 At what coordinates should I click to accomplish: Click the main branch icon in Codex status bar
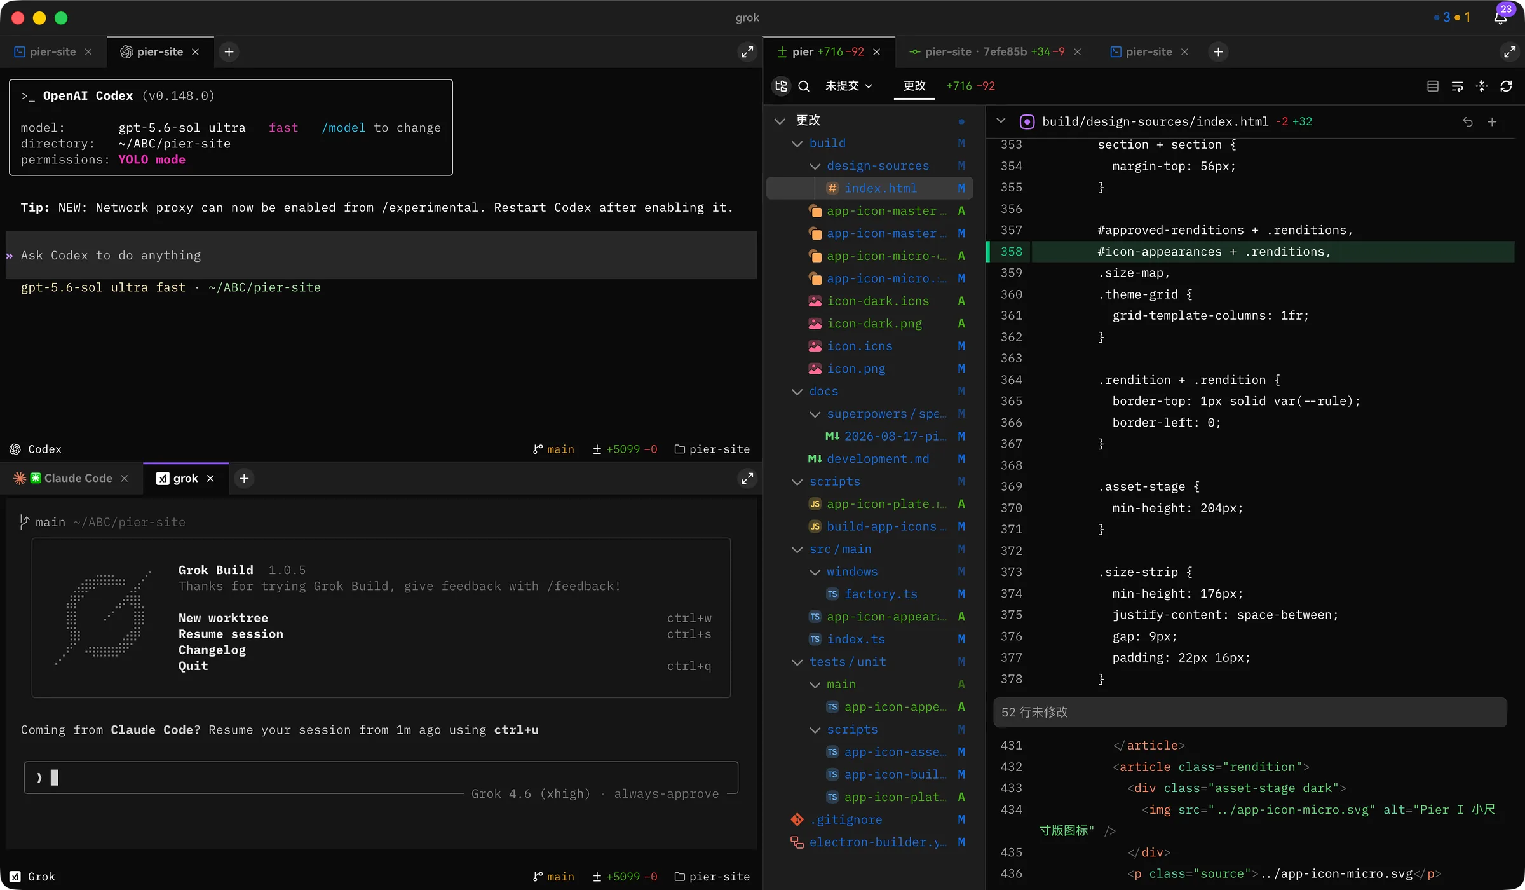click(538, 449)
